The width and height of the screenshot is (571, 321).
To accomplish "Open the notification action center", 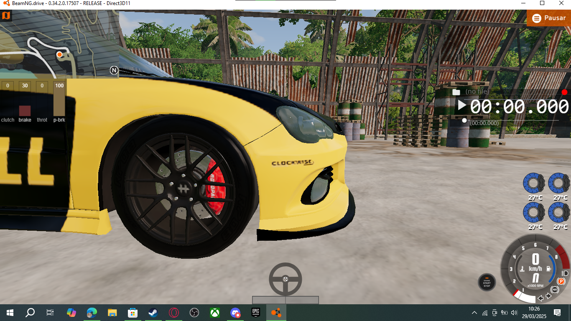I will 557,313.
